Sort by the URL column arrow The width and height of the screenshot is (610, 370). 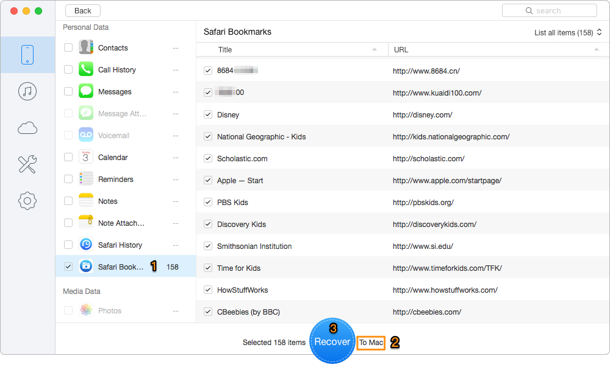point(597,49)
